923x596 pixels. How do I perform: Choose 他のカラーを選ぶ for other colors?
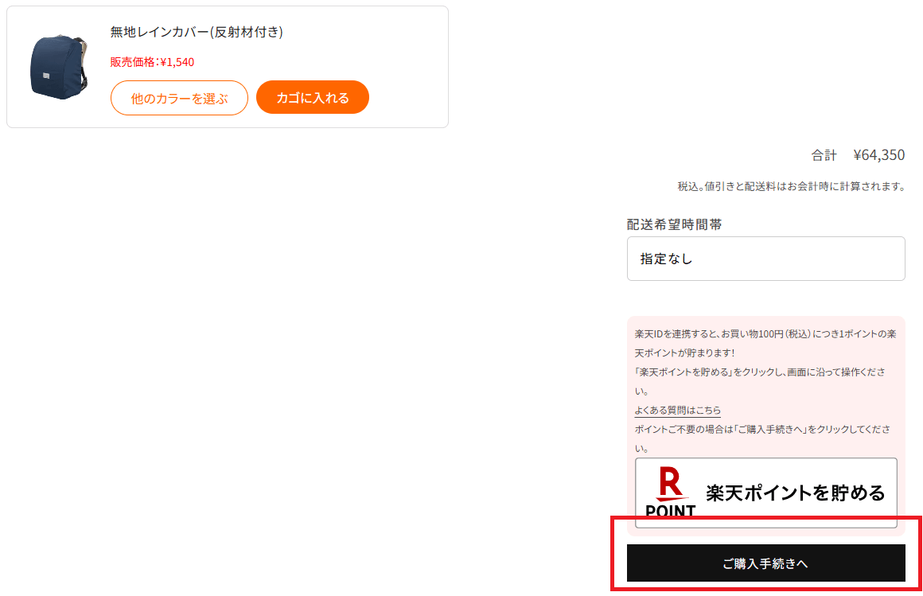point(179,98)
